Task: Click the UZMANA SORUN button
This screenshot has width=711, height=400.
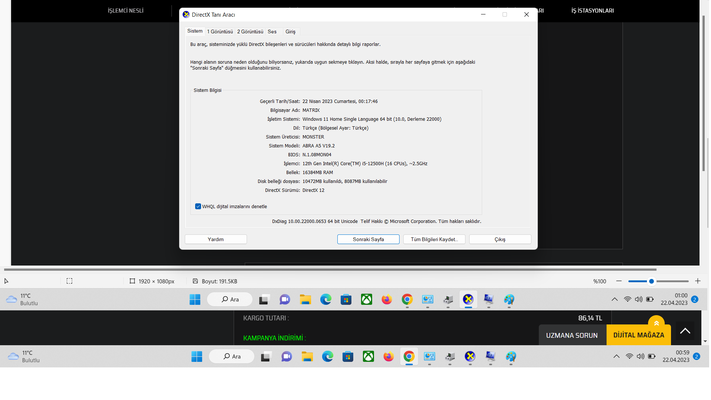Action: [x=572, y=335]
